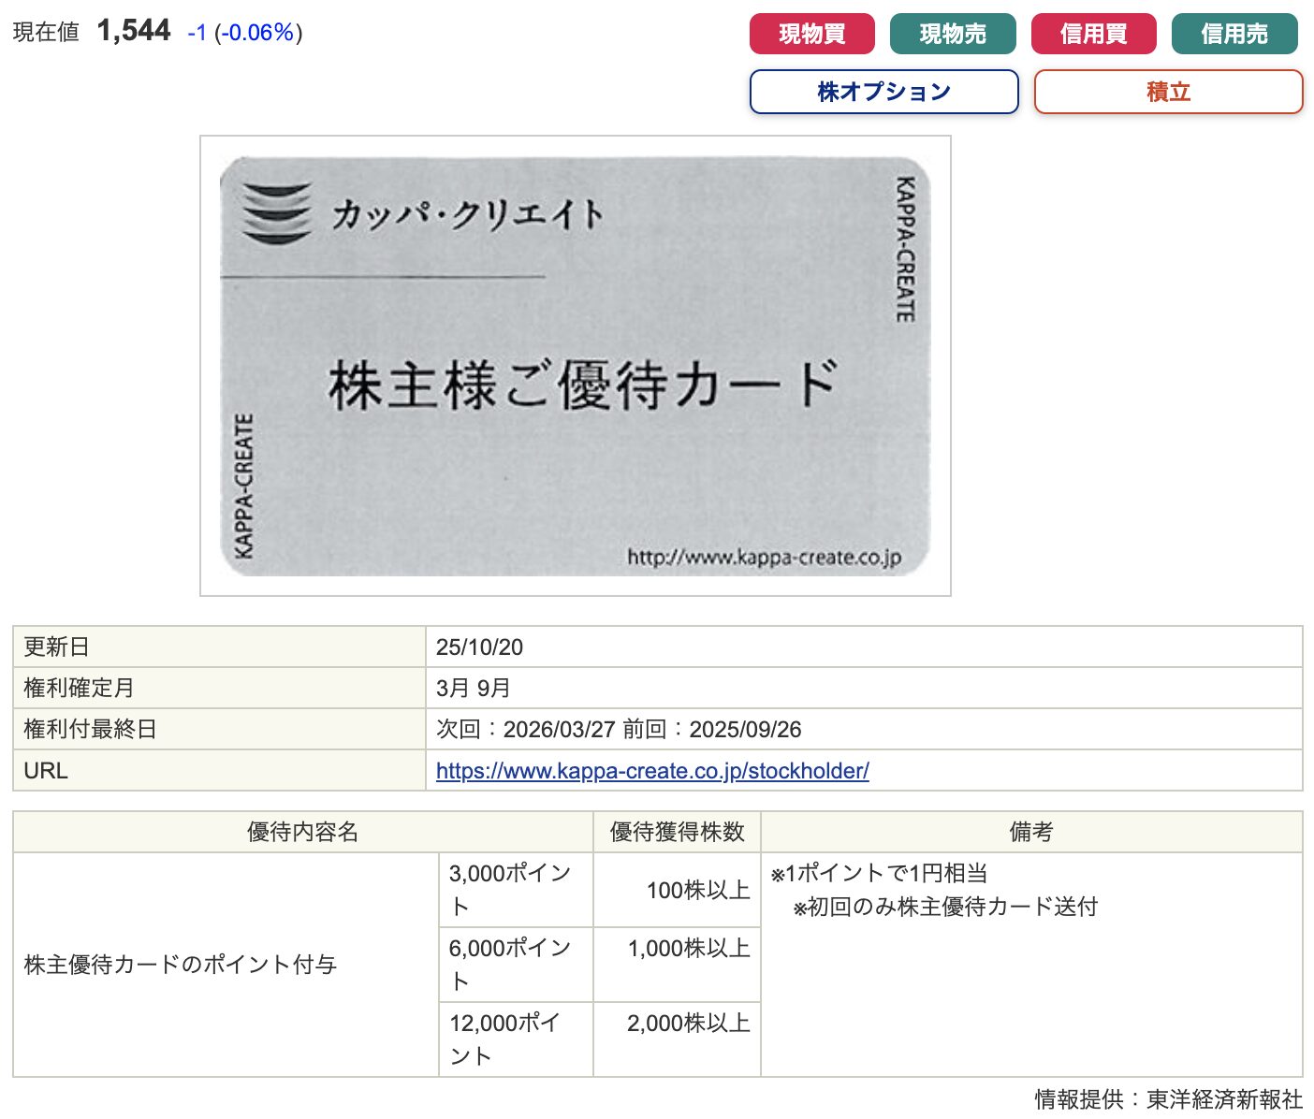
Task: Open the 信用買 margin buy order
Action: [1093, 35]
